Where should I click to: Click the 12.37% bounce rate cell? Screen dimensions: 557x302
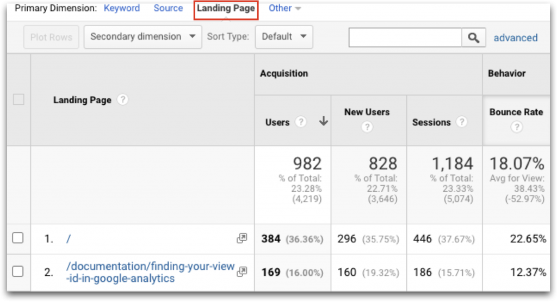[x=528, y=272]
